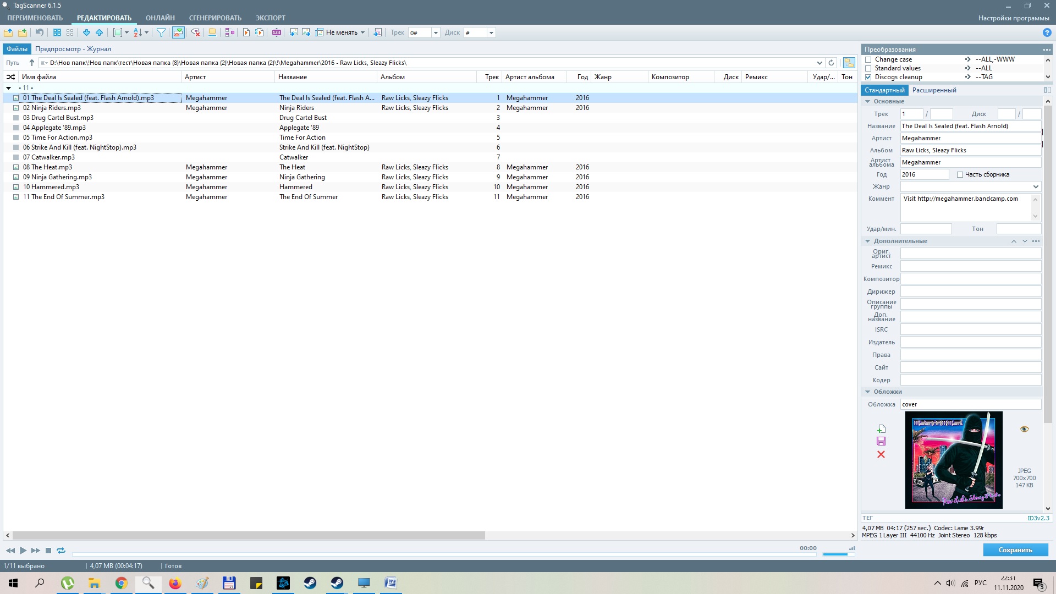Click the remove tags red X toolbar icon
This screenshot has height=594, width=1056.
[195, 32]
